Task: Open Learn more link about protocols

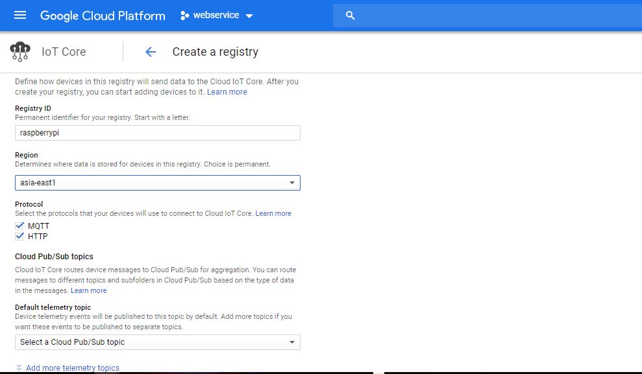Action: [273, 213]
